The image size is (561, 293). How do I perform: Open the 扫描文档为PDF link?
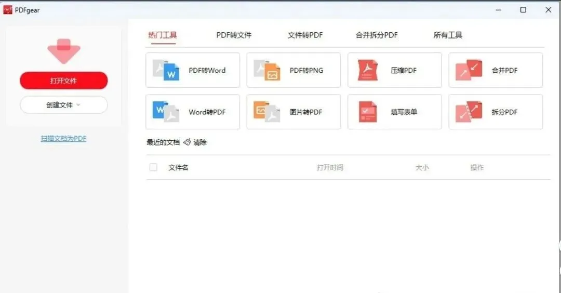pyautogui.click(x=63, y=139)
